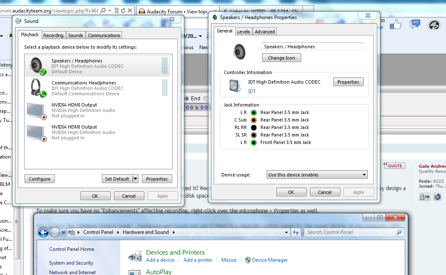Screen dimensions: 446x275
Task: Click the round Zemanta logo icon
Action: [434, 24]
